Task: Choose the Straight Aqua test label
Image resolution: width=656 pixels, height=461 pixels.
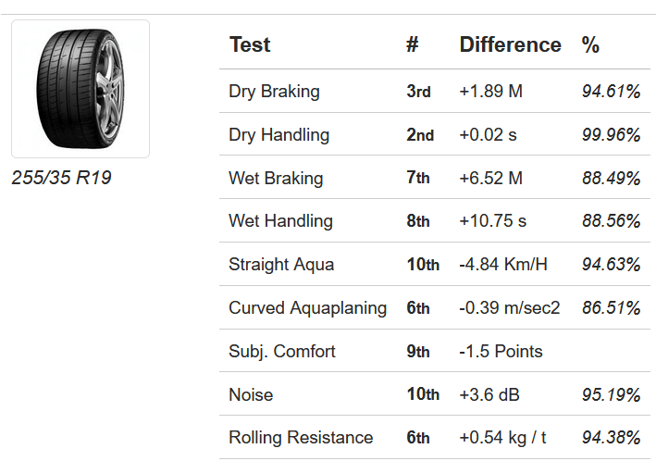Action: point(281,265)
